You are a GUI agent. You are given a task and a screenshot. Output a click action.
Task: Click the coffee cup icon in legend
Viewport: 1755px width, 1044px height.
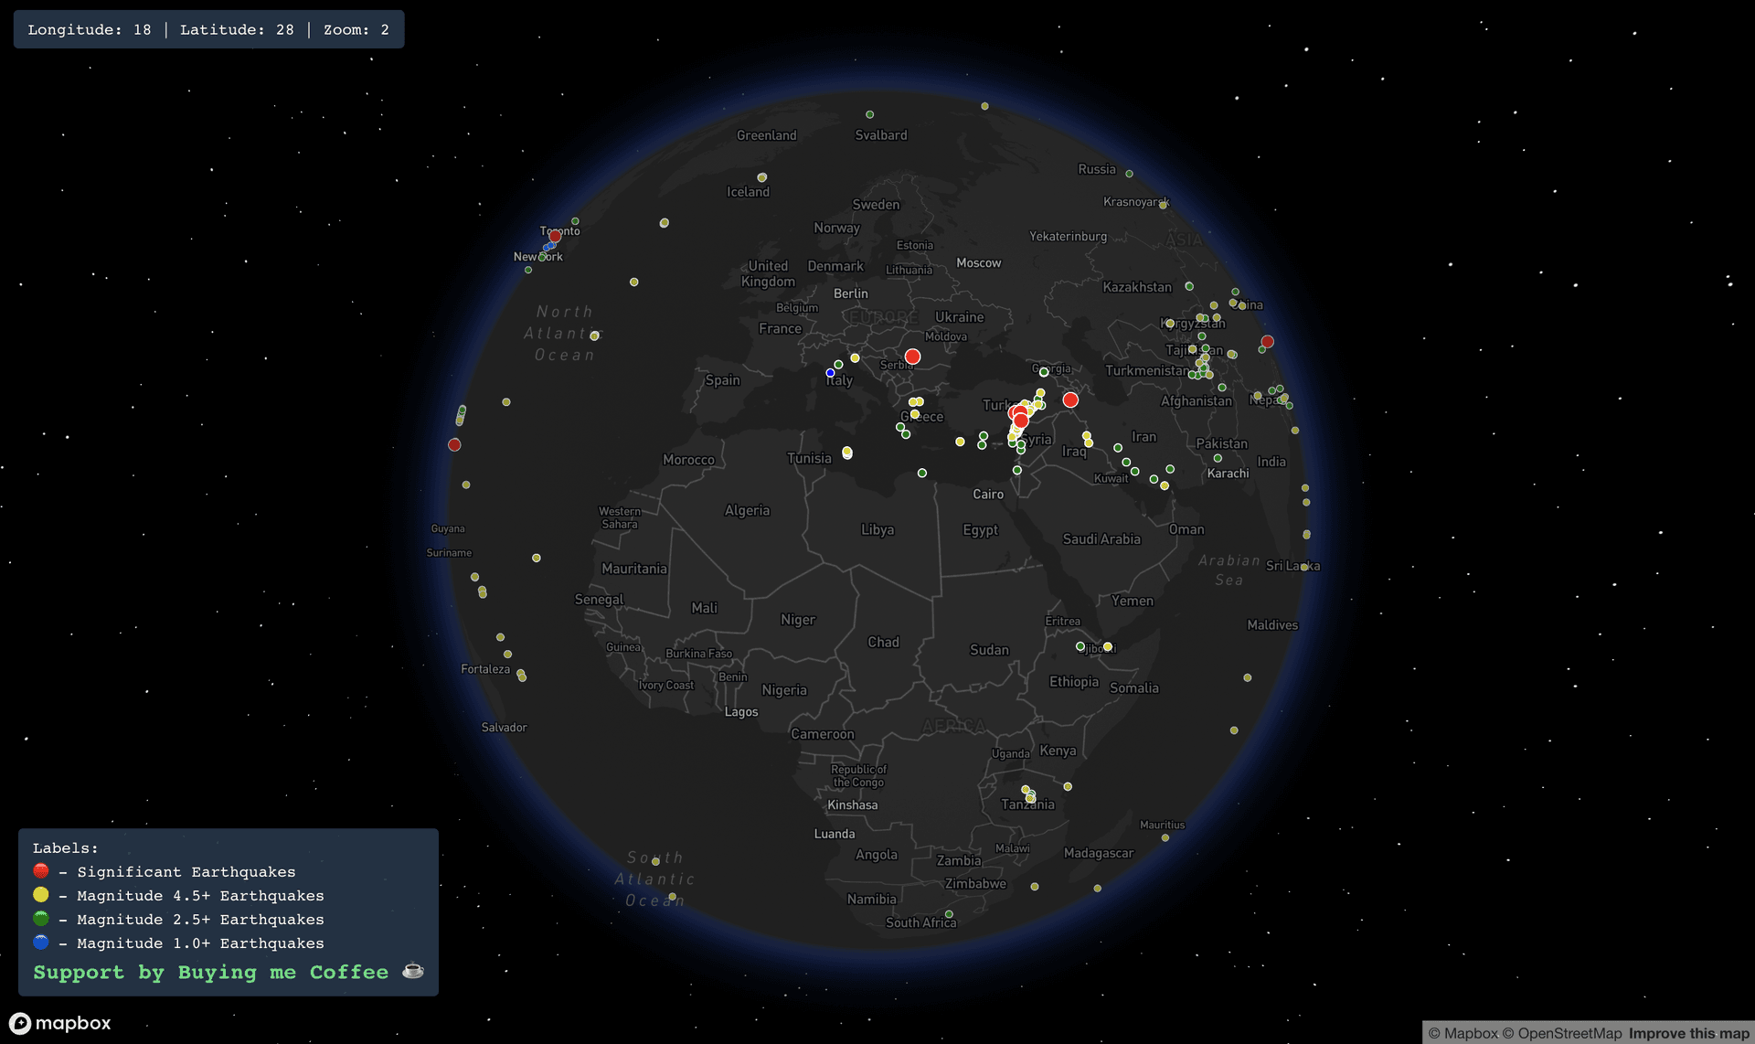coord(413,971)
